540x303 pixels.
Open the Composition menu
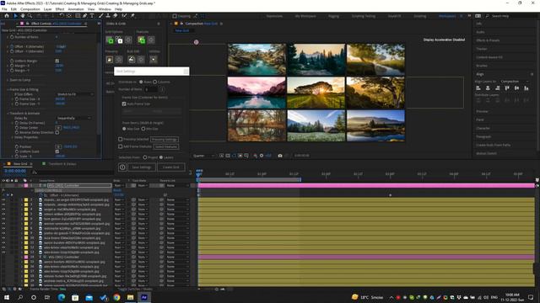point(30,9)
